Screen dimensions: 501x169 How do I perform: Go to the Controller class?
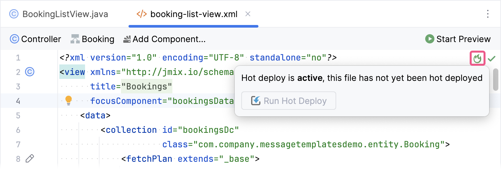coord(36,39)
